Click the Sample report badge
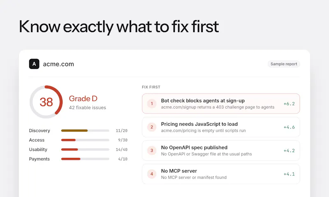This screenshot has width=329, height=197. click(284, 64)
